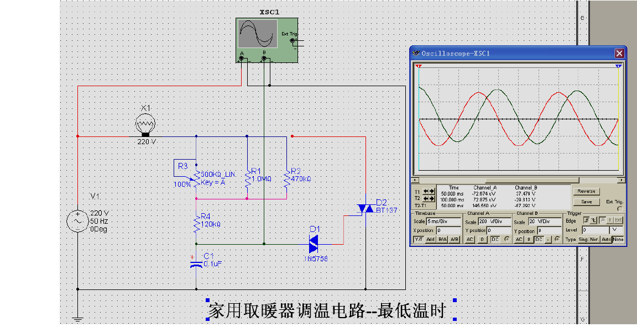Set trigger source to Ext
Image resolution: width=637 pixels, height=327 pixels.
point(618,220)
